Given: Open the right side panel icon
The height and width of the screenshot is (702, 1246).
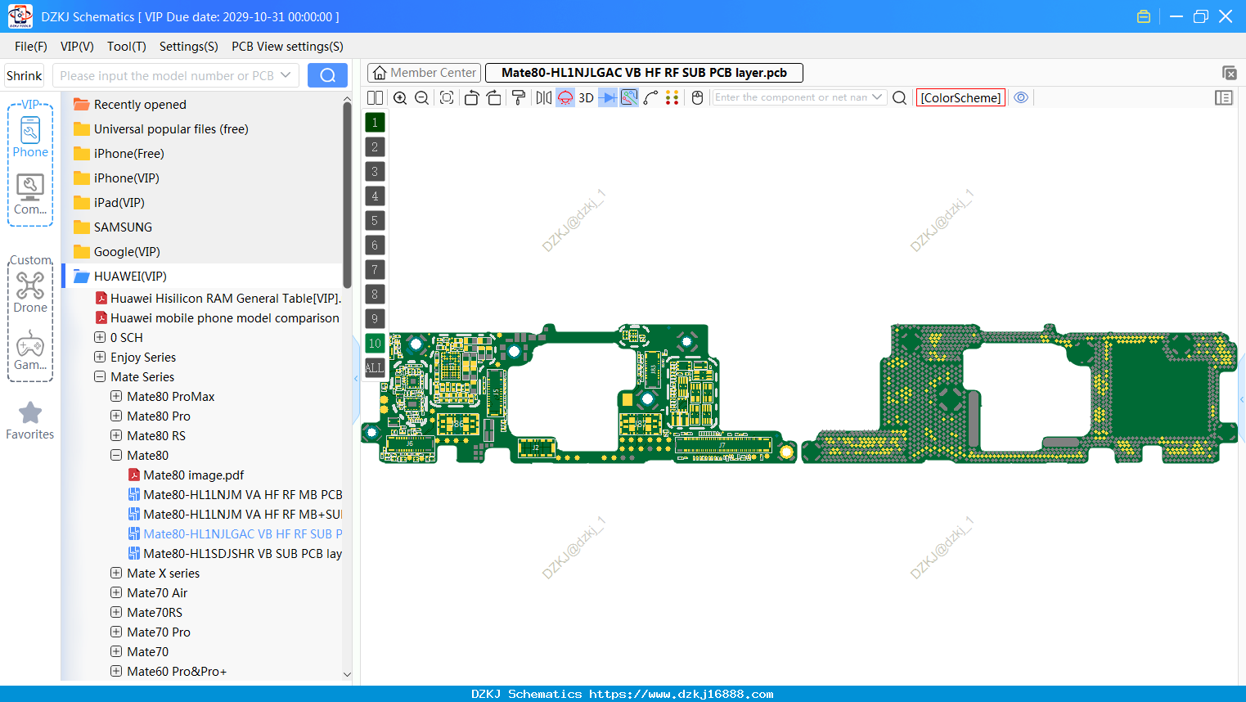Looking at the screenshot, I should (x=1224, y=97).
